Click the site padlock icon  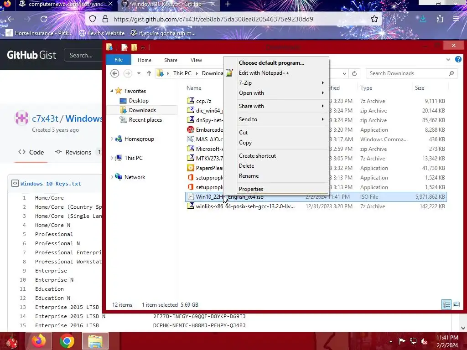pyautogui.click(x=105, y=19)
